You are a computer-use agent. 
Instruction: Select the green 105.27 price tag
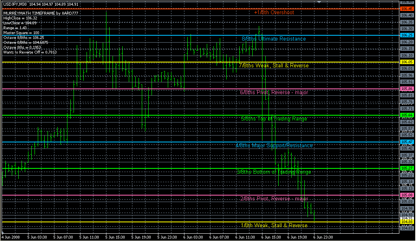(x=407, y=168)
